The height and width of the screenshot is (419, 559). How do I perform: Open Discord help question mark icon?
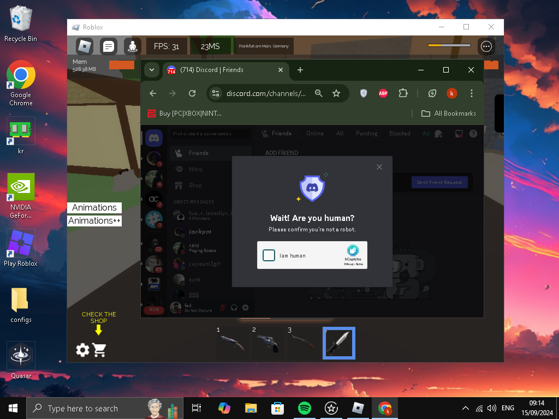coord(473,134)
